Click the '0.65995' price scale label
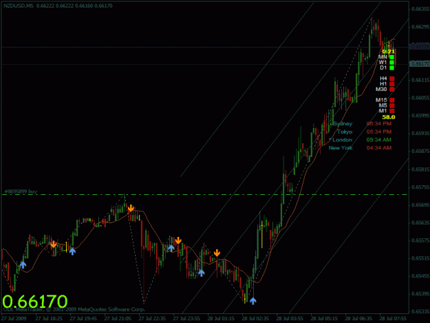Screen dimensions: 430x323 [x=420, y=116]
